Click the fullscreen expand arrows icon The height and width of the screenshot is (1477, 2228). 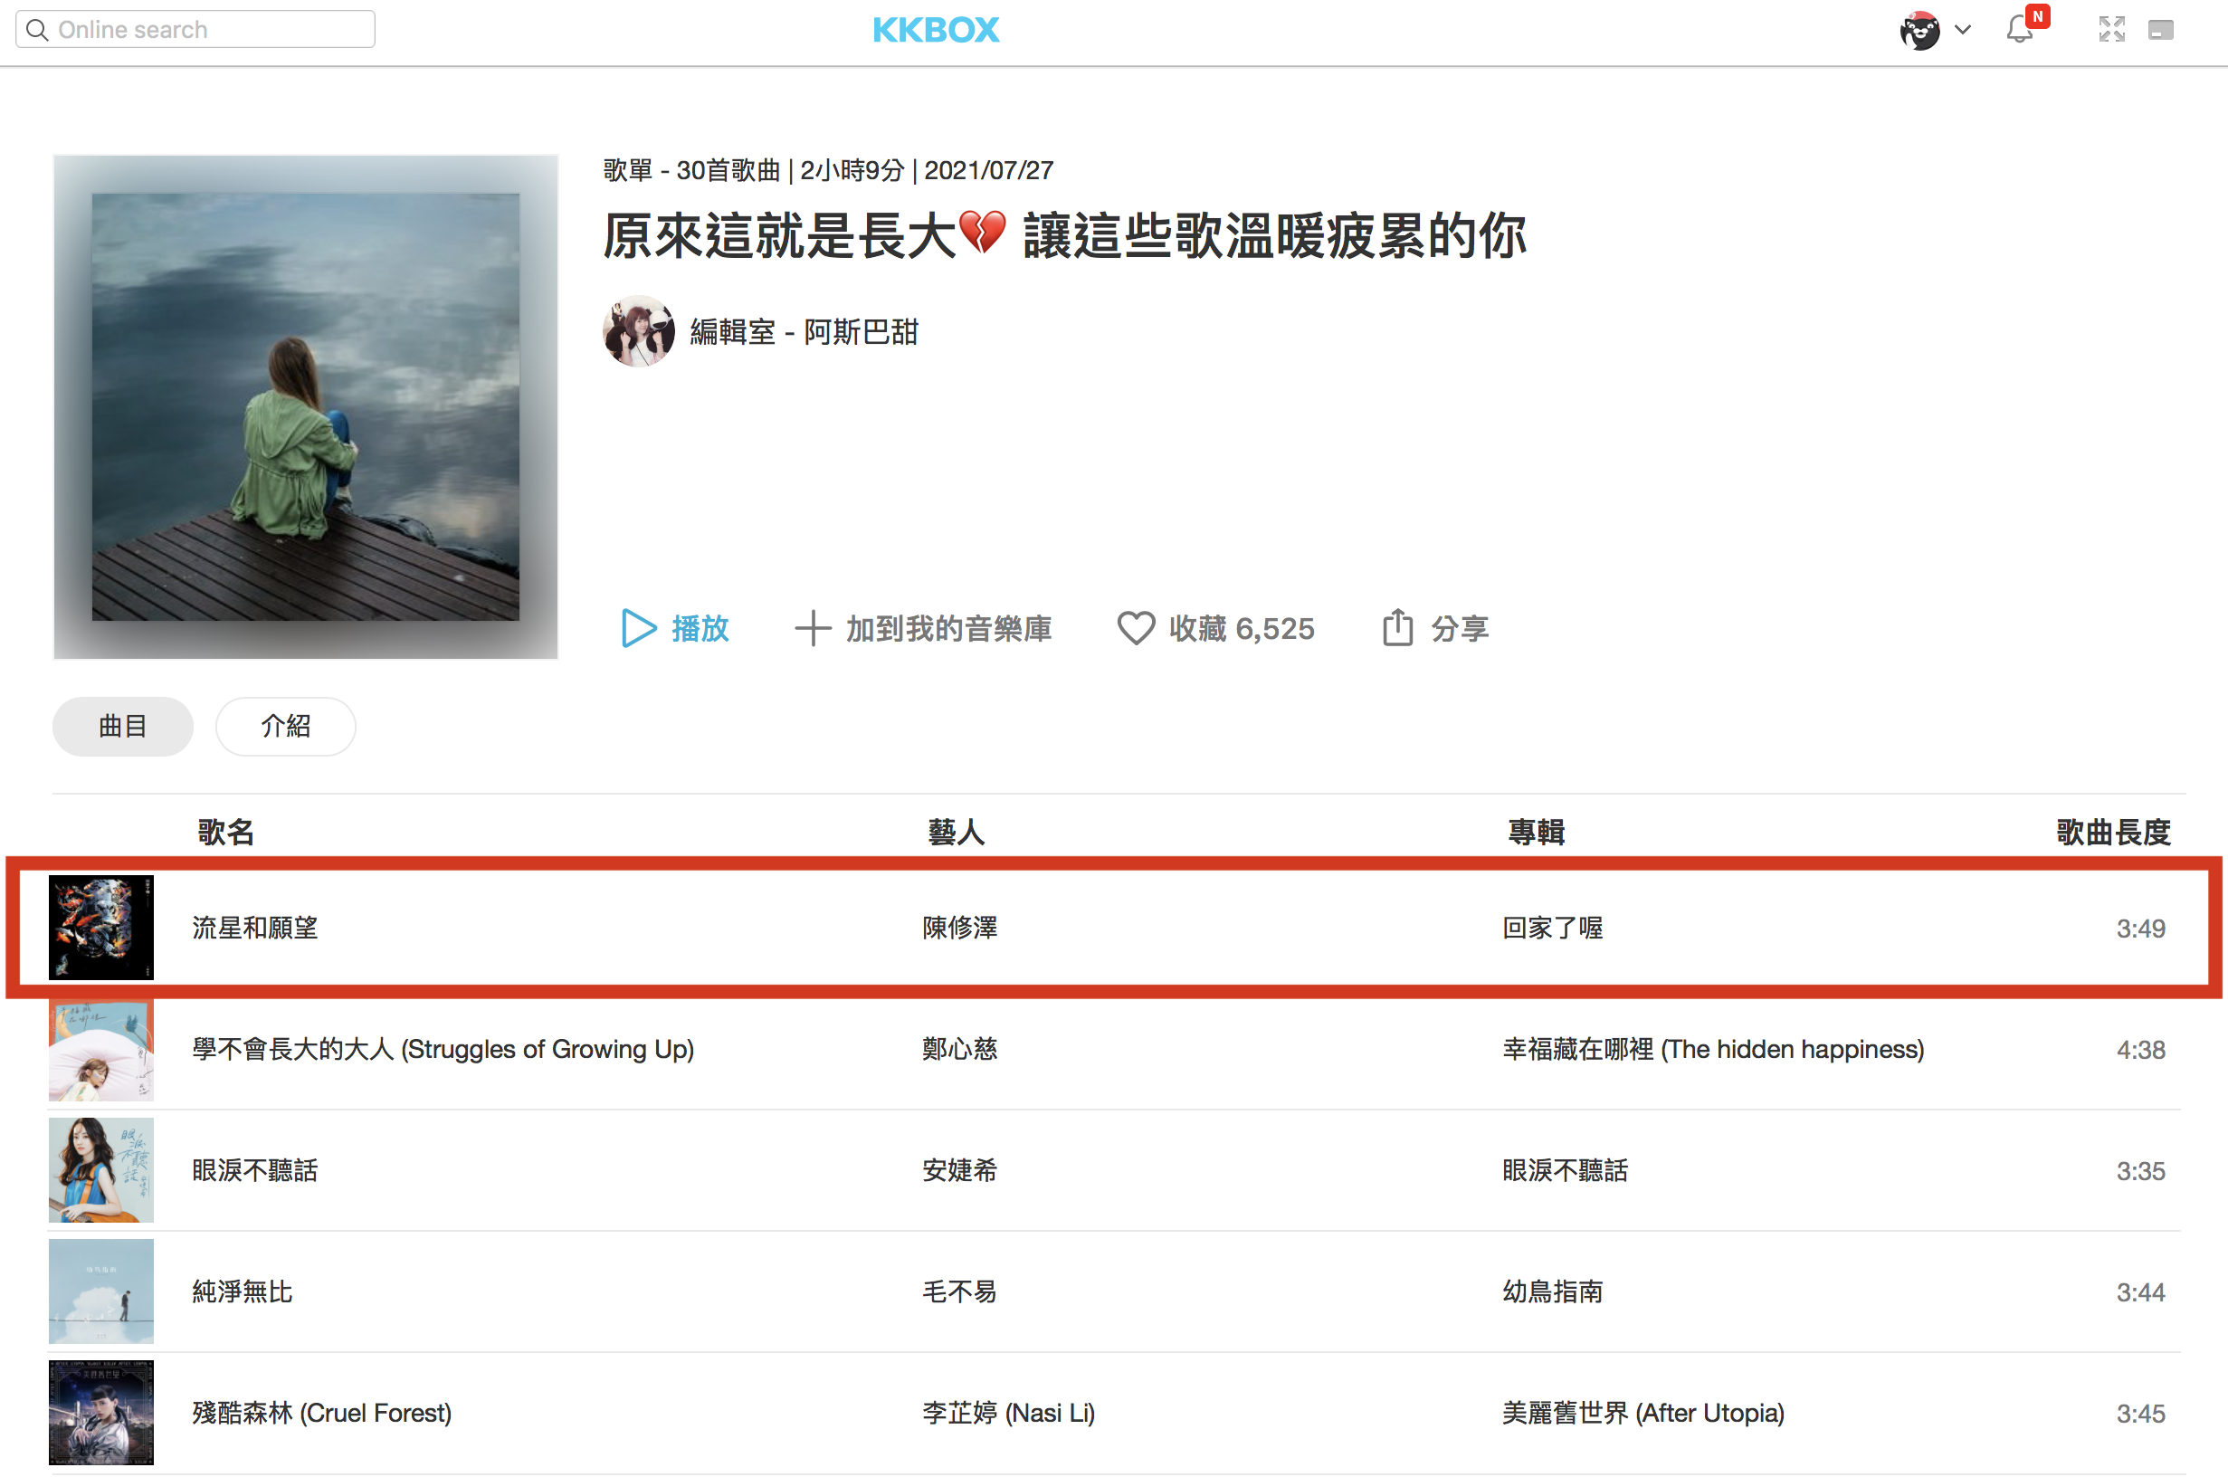(x=2111, y=30)
